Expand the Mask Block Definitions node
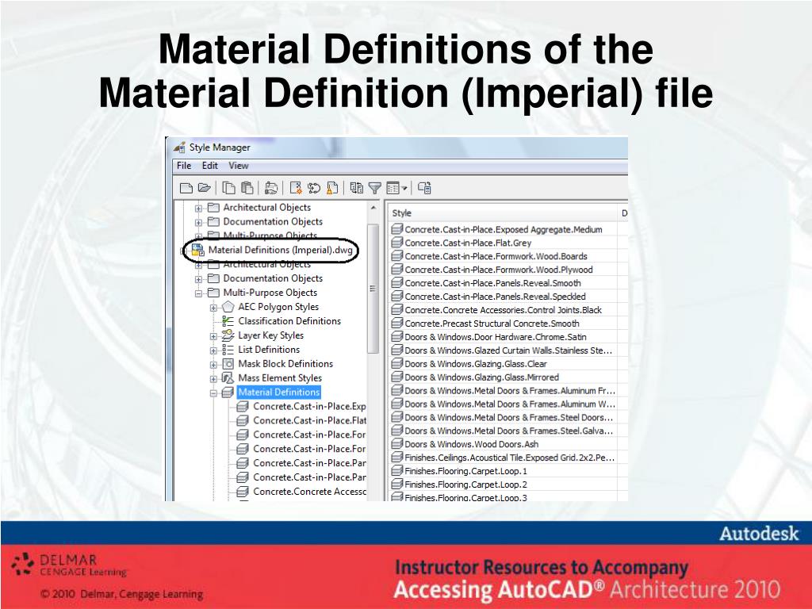 coord(213,365)
